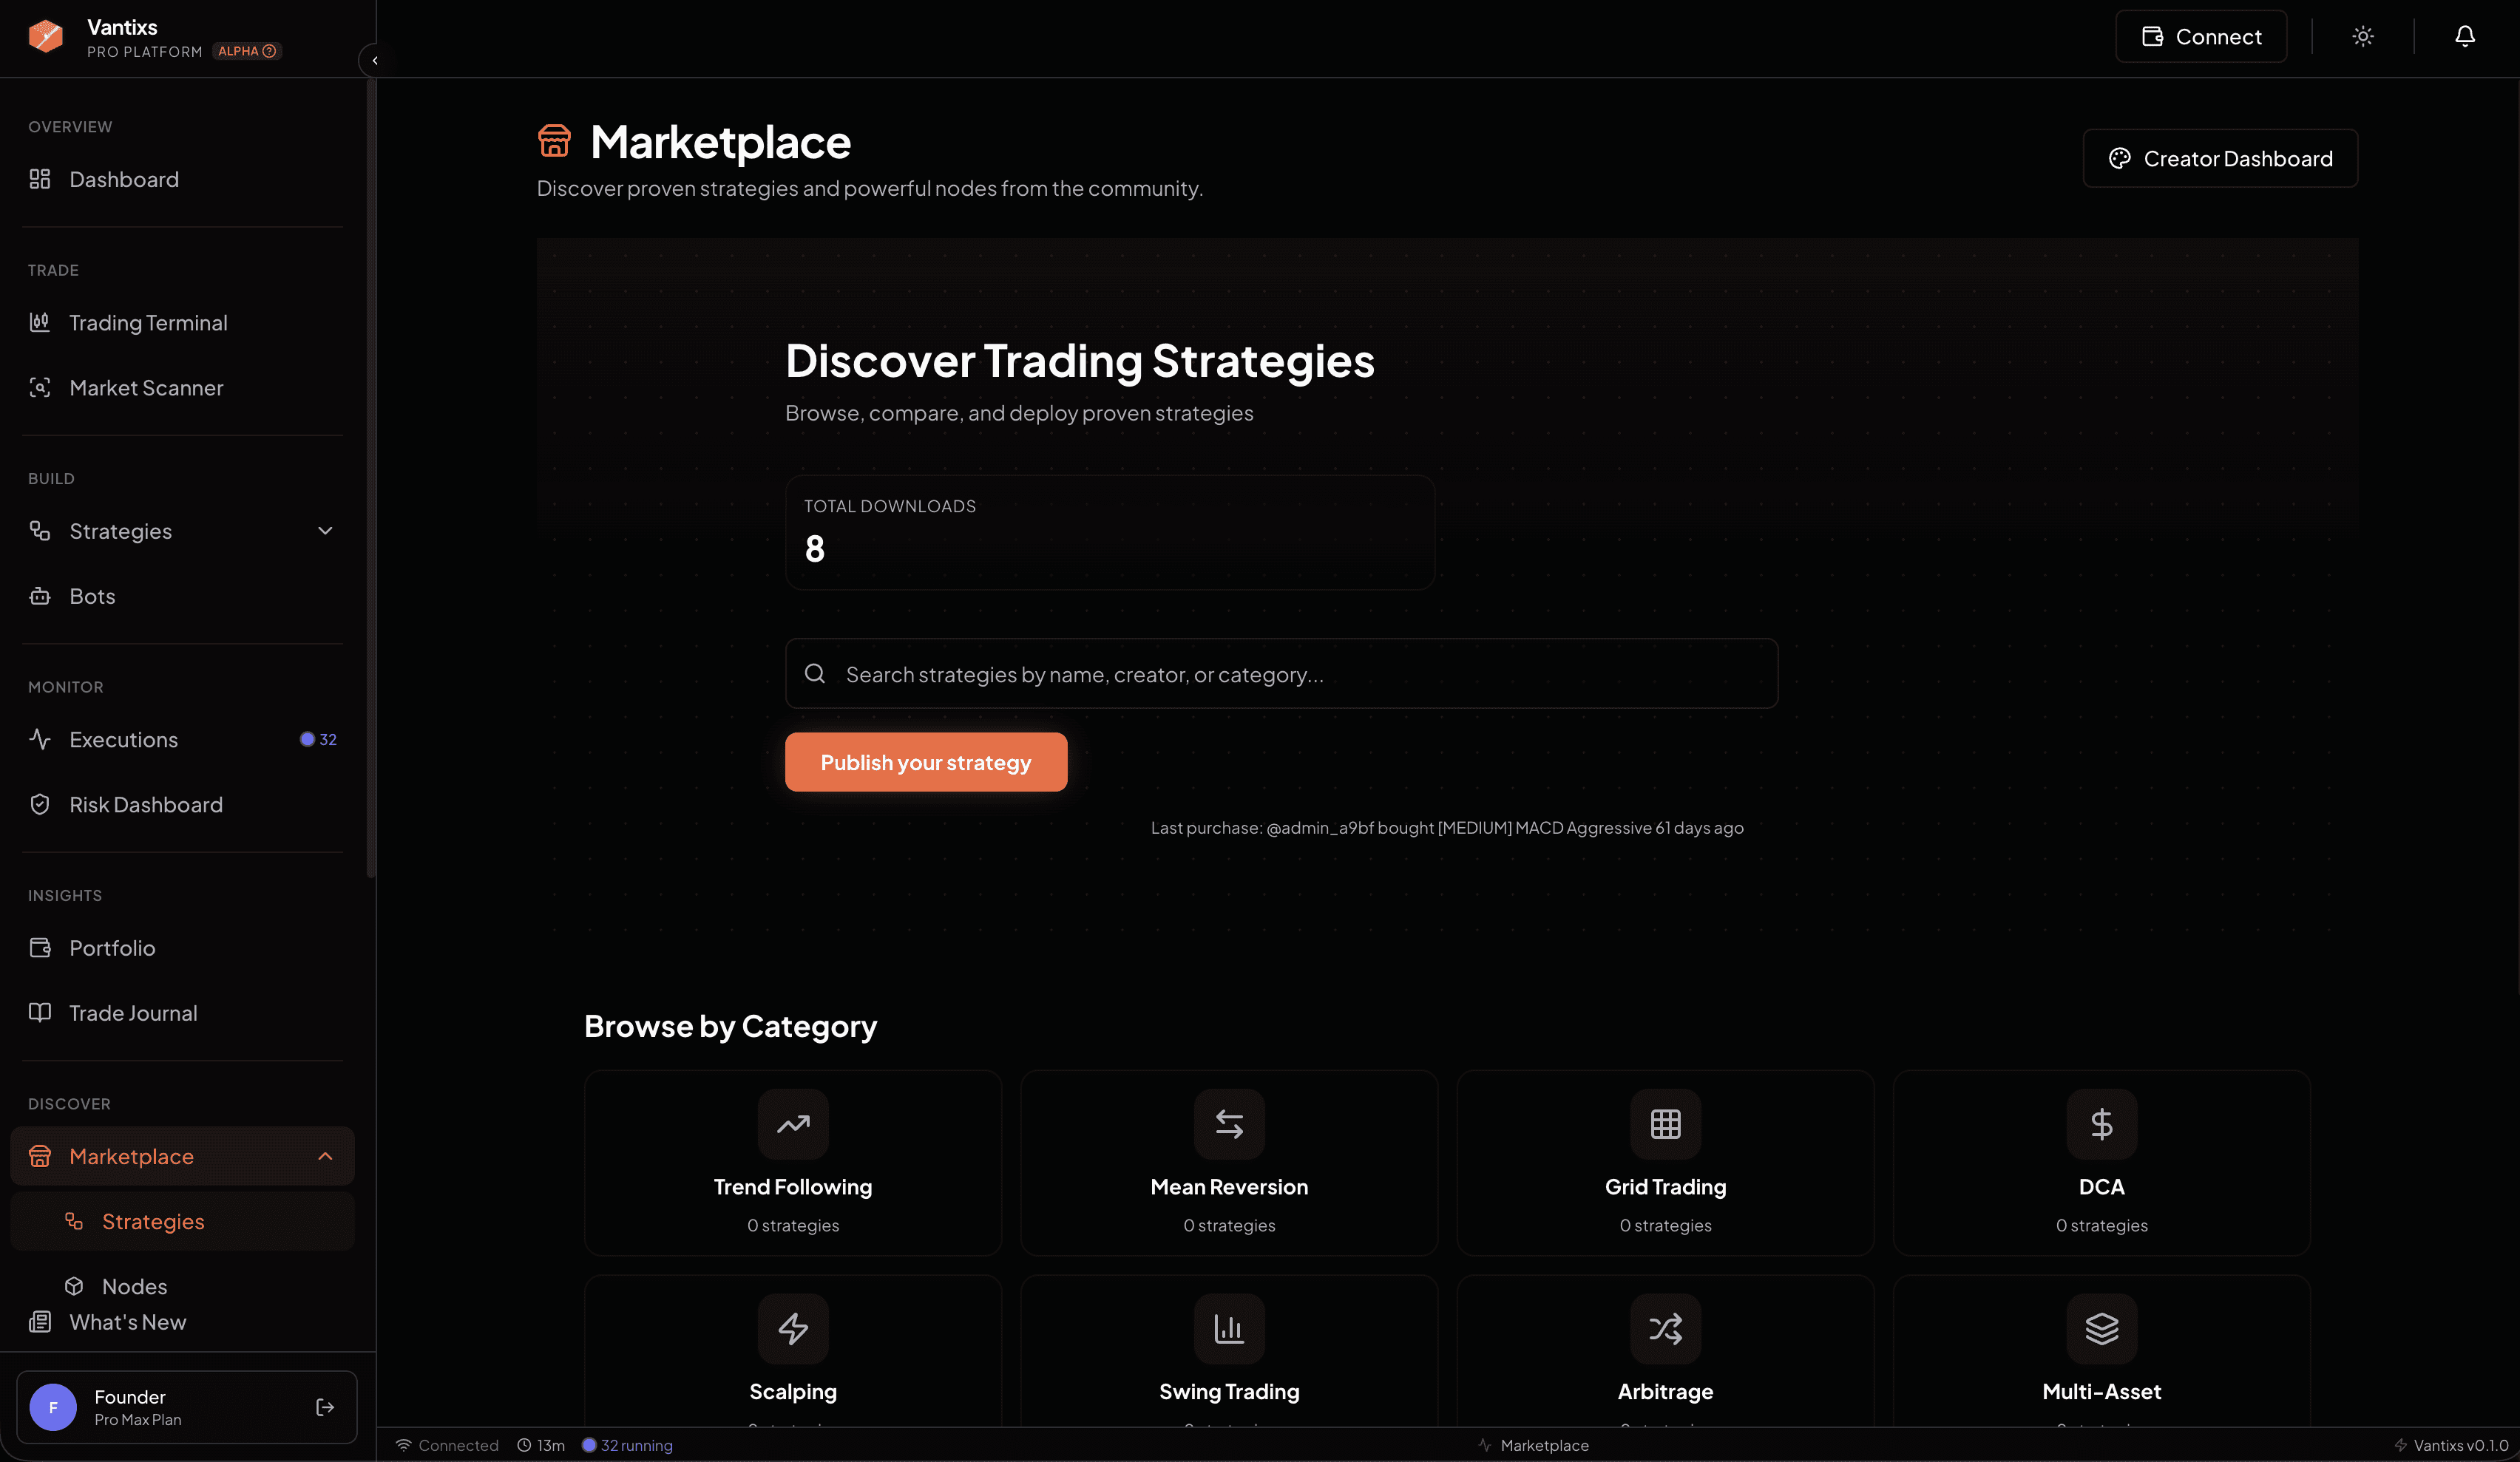Open Trading Terminal in the sidebar
Viewport: 2520px width, 1462px height.
click(148, 323)
